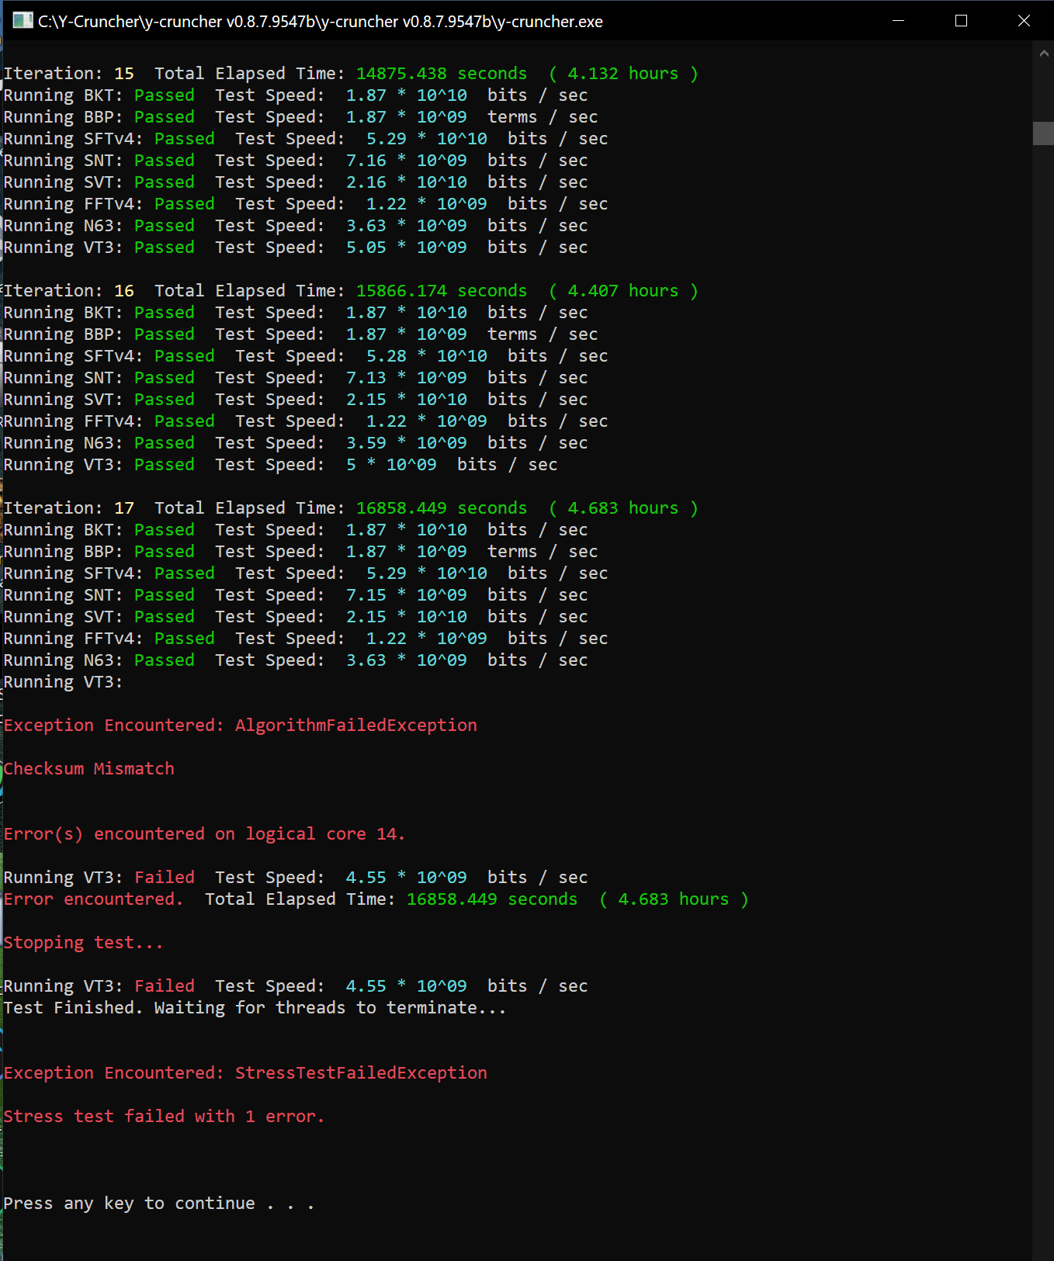Click the 16858.449 seconds value in iteration 17 header
This screenshot has height=1261, width=1054.
pyautogui.click(x=441, y=508)
